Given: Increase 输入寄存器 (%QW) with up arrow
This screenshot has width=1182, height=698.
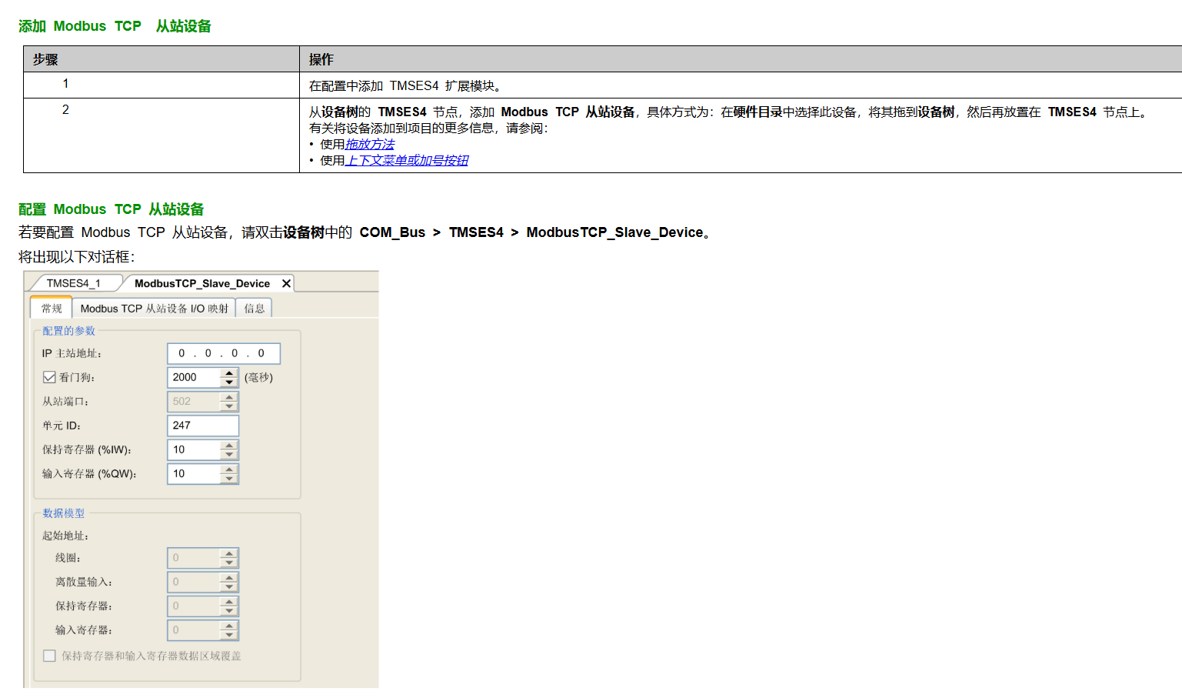Looking at the screenshot, I should [x=229, y=469].
